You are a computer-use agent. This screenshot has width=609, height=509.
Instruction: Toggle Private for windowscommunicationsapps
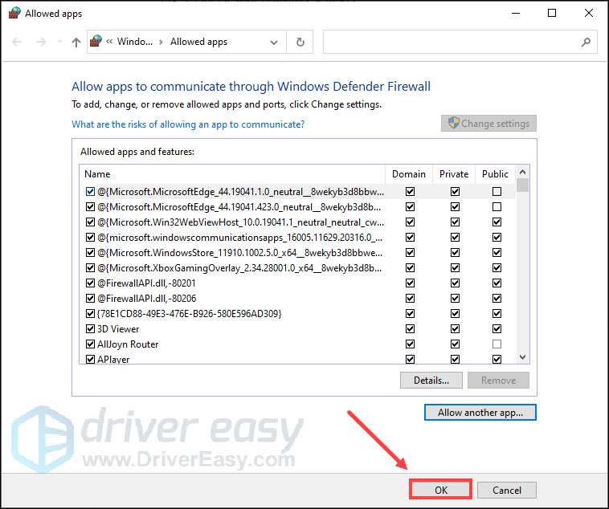[x=456, y=237]
